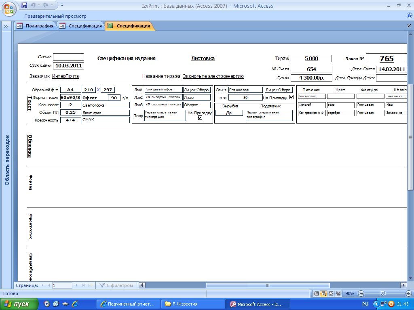Select the active Спецификация report tab
414x310 pixels.
[x=129, y=26]
